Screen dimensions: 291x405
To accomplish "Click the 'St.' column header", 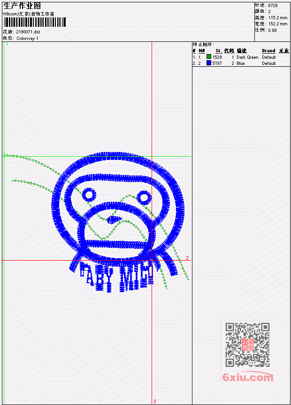I will pyautogui.click(x=219, y=51).
